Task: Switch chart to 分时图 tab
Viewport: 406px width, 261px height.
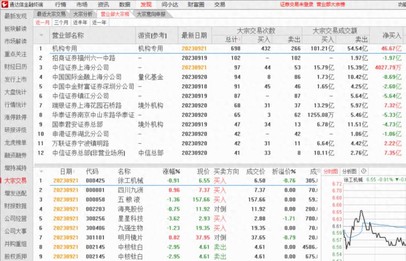Action: [331, 171]
